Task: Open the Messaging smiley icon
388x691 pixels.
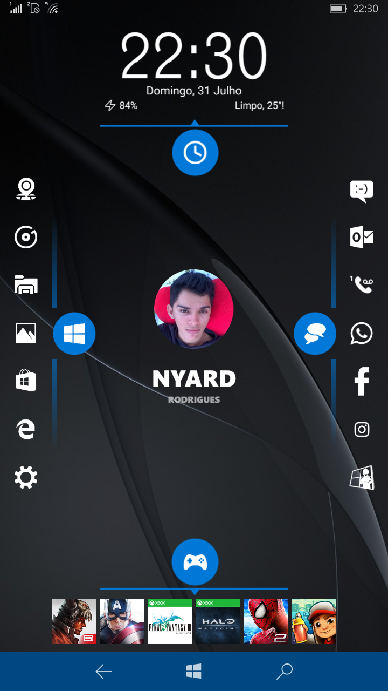Action: point(362,191)
